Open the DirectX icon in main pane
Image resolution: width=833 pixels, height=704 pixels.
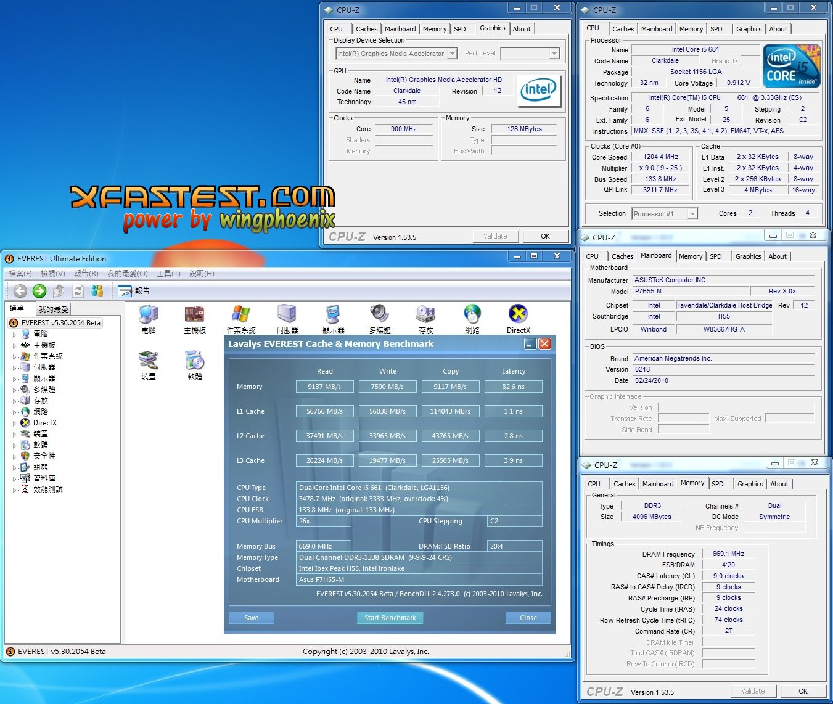point(518,319)
